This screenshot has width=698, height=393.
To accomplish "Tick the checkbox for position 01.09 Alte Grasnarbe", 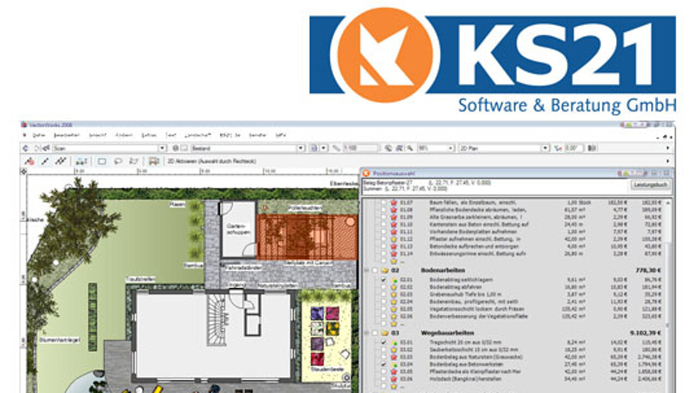I will click(x=383, y=217).
